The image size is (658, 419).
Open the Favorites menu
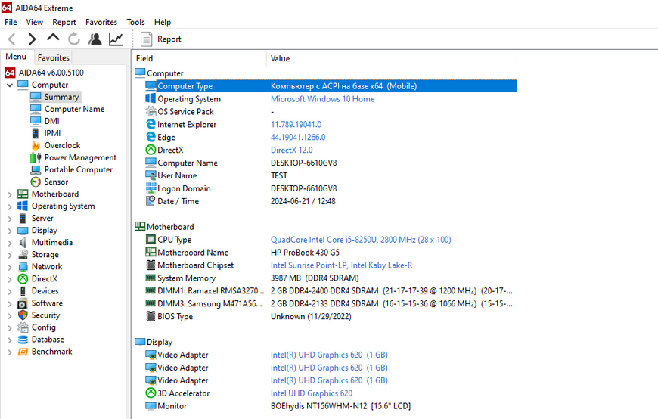click(x=101, y=22)
